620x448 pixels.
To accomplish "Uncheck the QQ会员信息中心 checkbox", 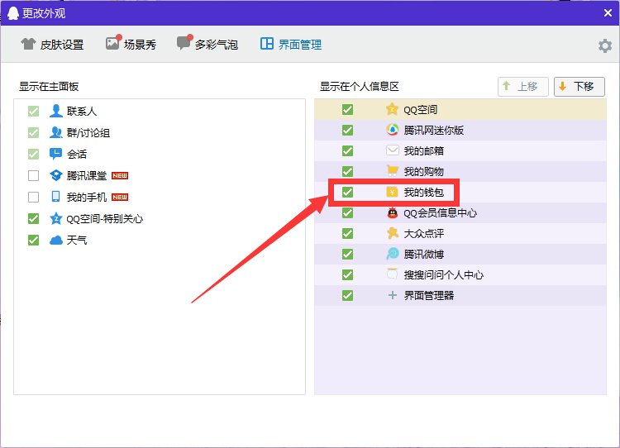I will [x=347, y=212].
